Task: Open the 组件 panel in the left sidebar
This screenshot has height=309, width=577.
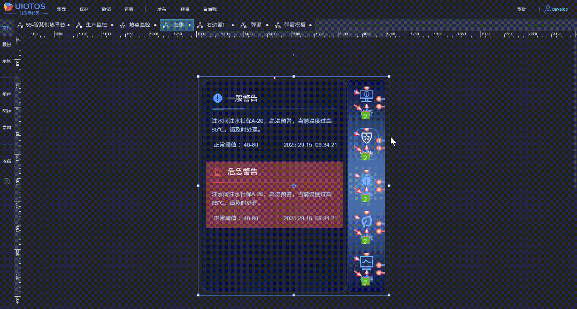Action: pyautogui.click(x=7, y=94)
